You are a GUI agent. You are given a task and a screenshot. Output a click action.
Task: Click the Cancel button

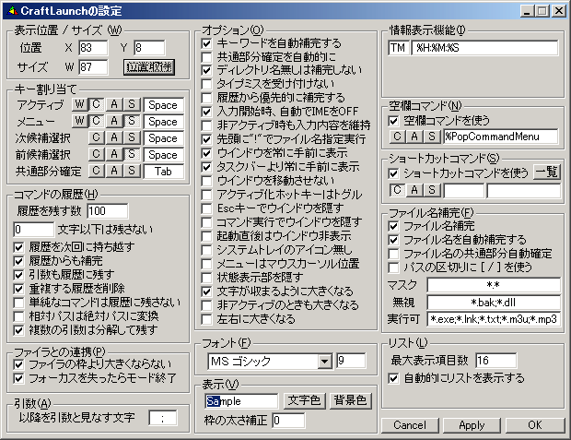pyautogui.click(x=410, y=425)
